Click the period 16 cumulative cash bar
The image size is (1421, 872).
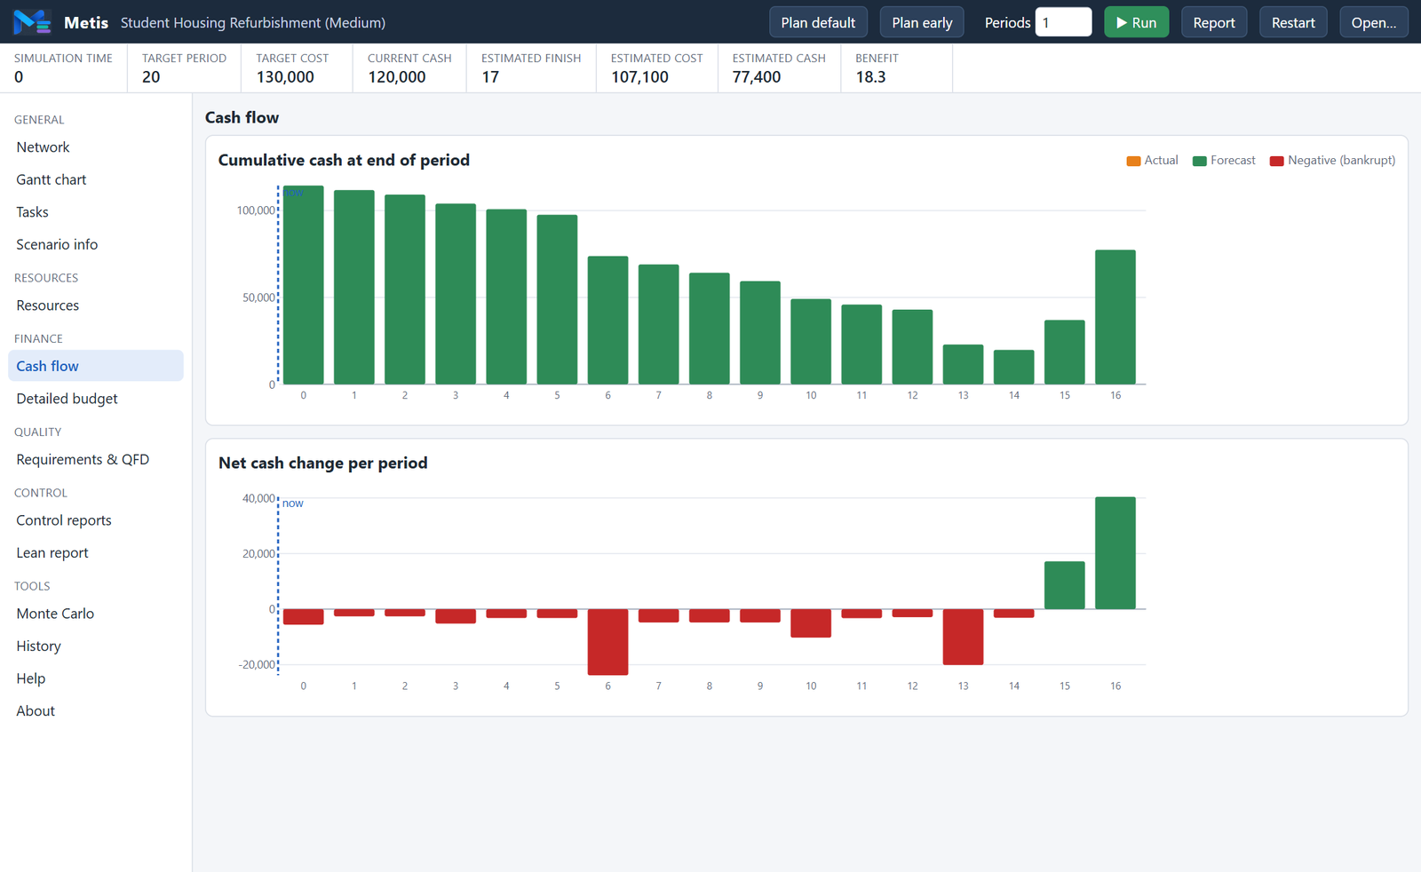click(1115, 317)
